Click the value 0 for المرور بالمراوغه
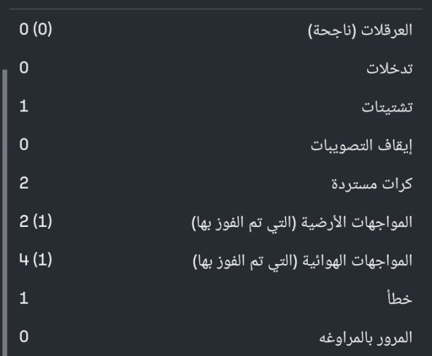The width and height of the screenshot is (432, 356). coord(24,336)
